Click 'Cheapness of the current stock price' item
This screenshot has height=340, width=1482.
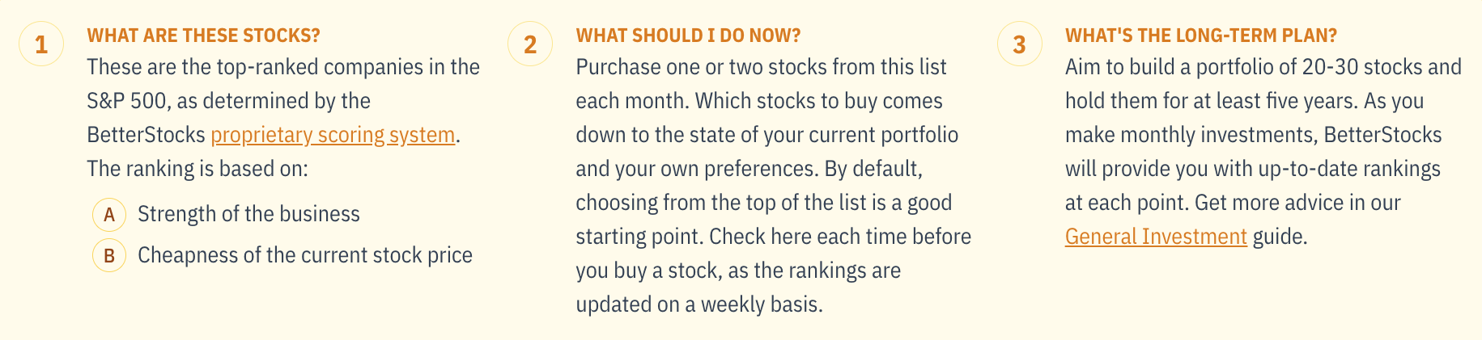coord(305,255)
